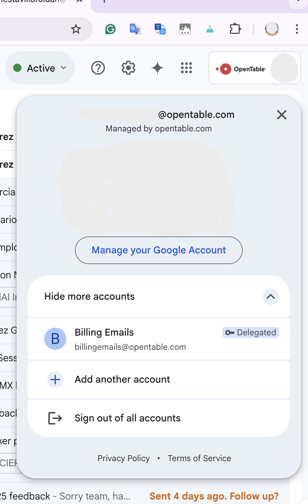Close the current browser tab
This screenshot has height=504, width=308.
[x=79, y=1]
